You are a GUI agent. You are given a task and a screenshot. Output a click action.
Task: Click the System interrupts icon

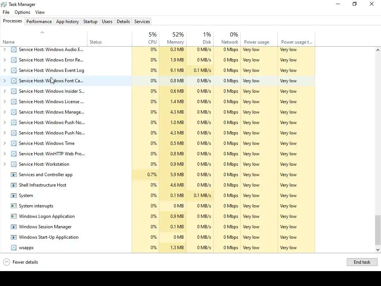14,206
